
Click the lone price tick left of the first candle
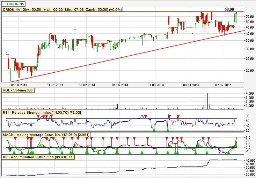pos(7,52)
